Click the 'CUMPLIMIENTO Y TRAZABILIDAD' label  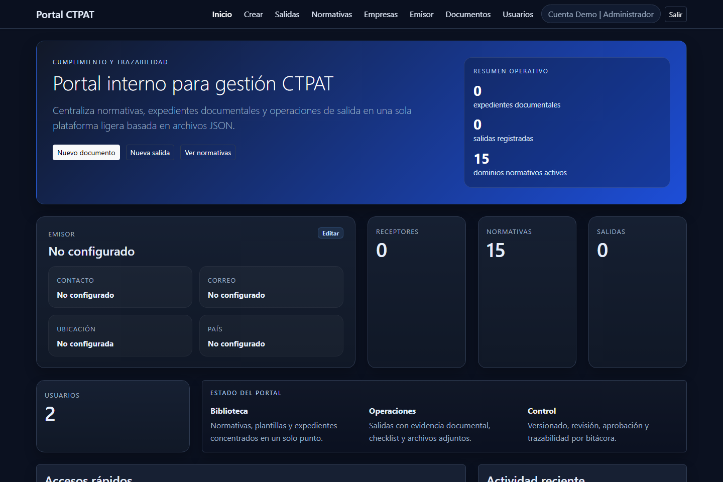pos(110,62)
